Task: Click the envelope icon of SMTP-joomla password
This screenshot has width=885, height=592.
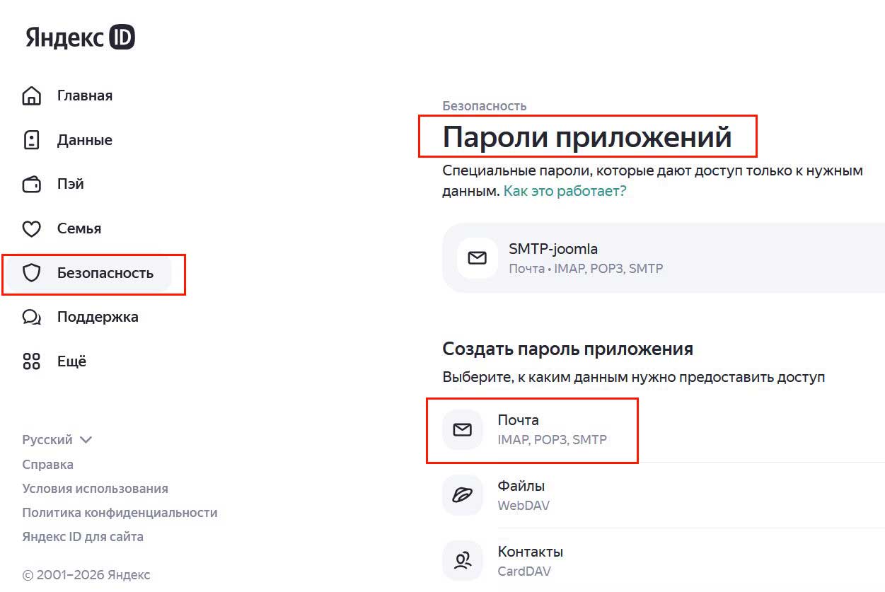Action: pyautogui.click(x=478, y=258)
